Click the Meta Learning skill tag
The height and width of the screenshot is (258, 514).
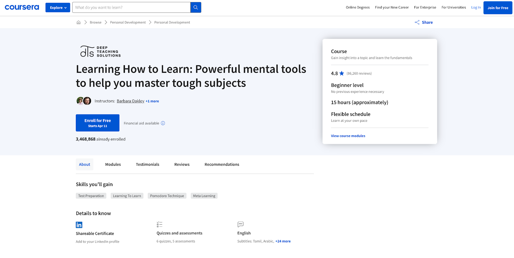click(x=204, y=196)
